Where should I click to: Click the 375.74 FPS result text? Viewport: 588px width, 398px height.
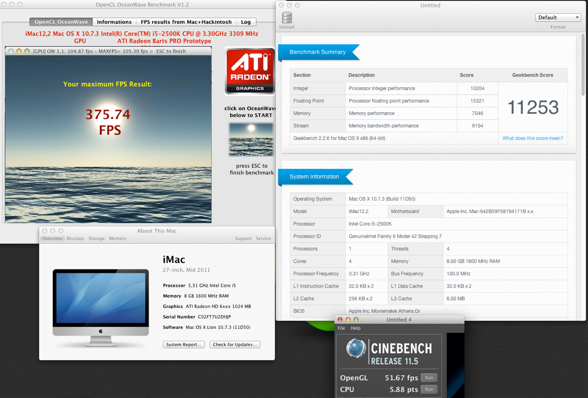point(108,122)
